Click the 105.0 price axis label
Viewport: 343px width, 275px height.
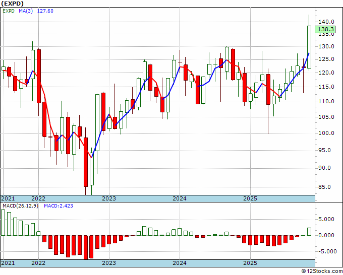pyautogui.click(x=326, y=117)
